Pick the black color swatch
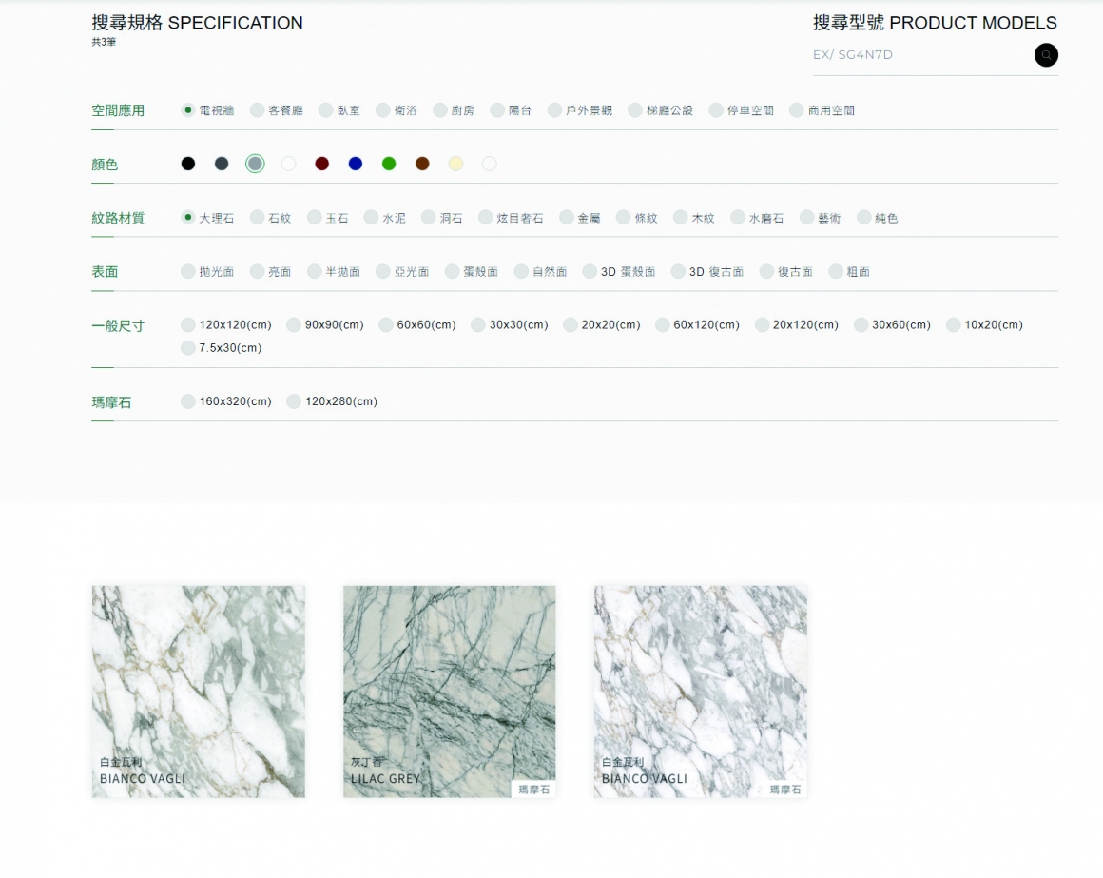This screenshot has width=1103, height=878. (188, 164)
